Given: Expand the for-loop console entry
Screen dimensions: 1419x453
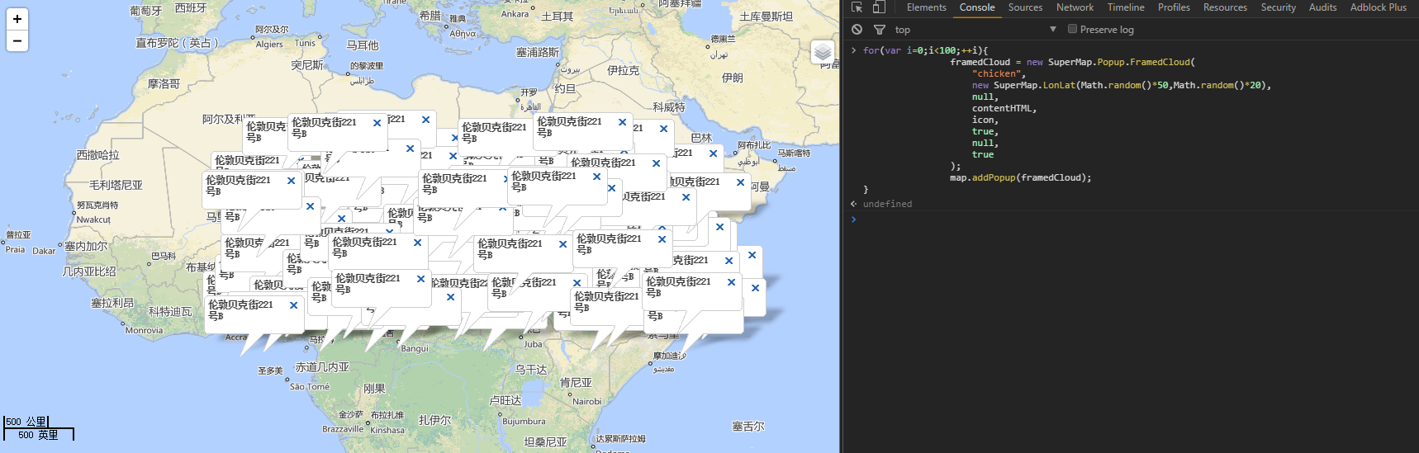Looking at the screenshot, I should (x=854, y=50).
